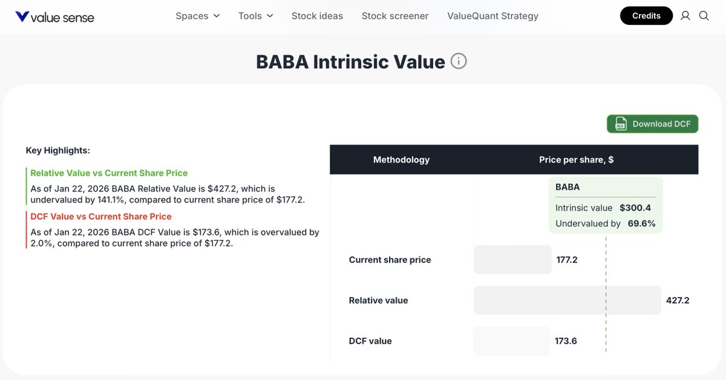The width and height of the screenshot is (726, 380).
Task: Click the user account icon
Action: pyautogui.click(x=685, y=16)
